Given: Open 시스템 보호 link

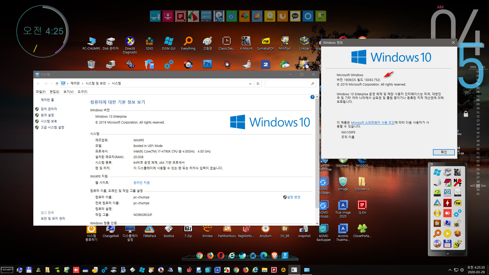Looking at the screenshot, I should [49, 121].
